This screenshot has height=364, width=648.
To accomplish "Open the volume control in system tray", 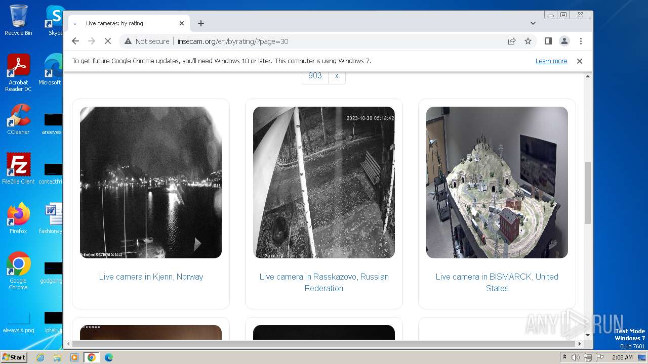I will (576, 357).
